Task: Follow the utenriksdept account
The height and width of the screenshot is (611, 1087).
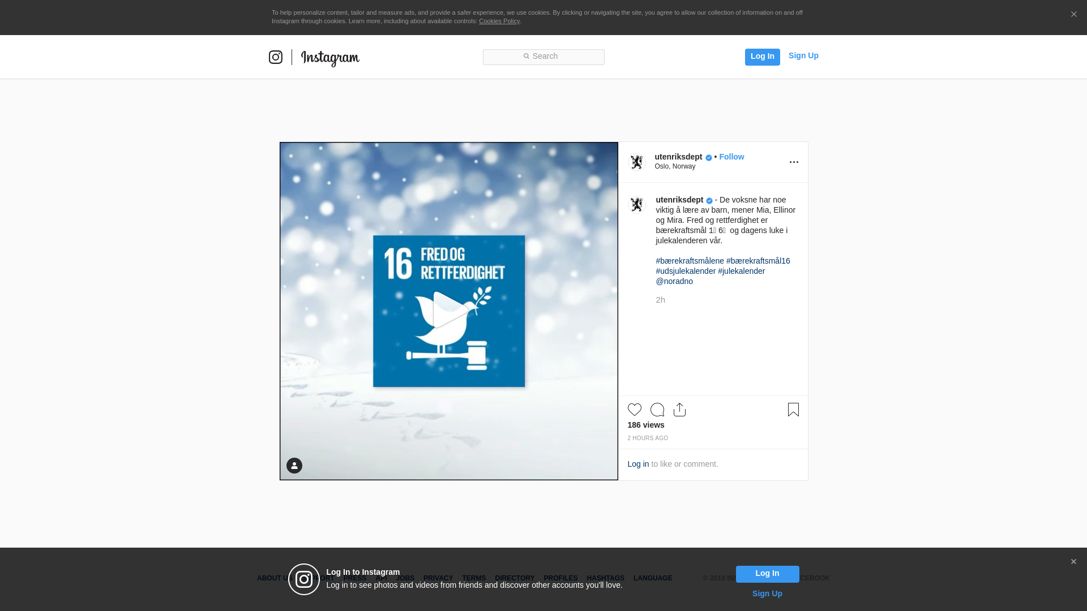Action: point(731,157)
